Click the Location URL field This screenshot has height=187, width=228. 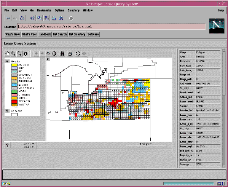coord(111,27)
